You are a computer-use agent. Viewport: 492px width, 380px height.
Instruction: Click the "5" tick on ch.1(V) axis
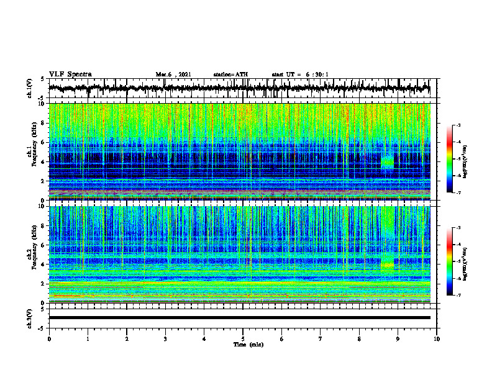[43, 79]
